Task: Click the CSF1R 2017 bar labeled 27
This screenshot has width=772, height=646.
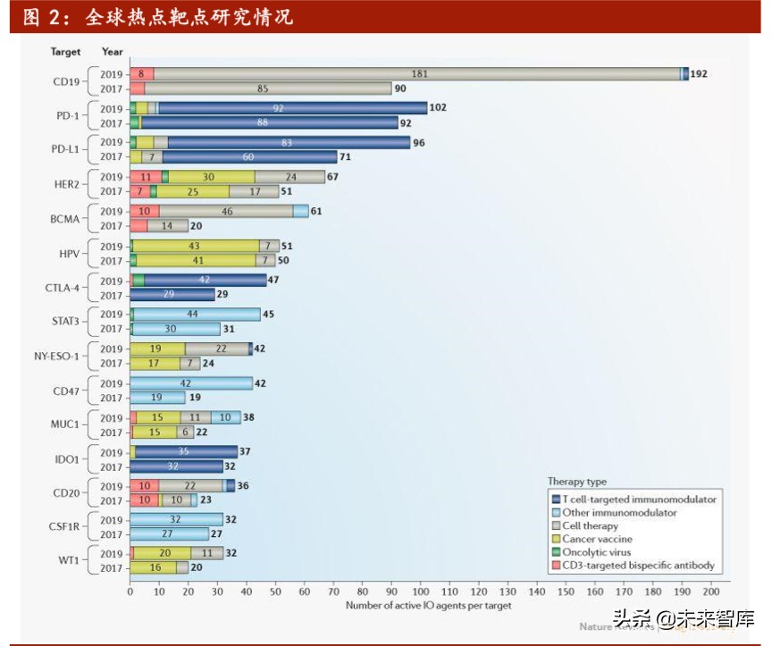Action: point(169,534)
